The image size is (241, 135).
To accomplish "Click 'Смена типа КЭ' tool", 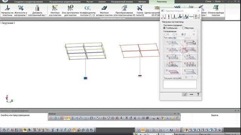I will tap(140, 10).
